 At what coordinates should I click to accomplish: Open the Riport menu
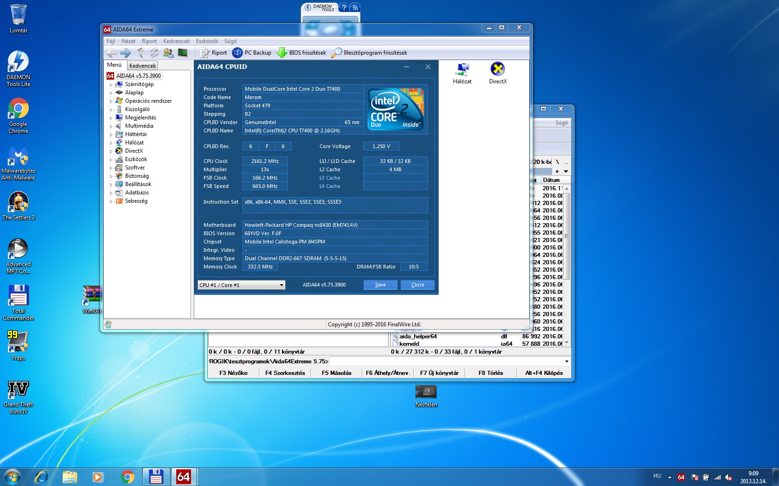click(149, 41)
